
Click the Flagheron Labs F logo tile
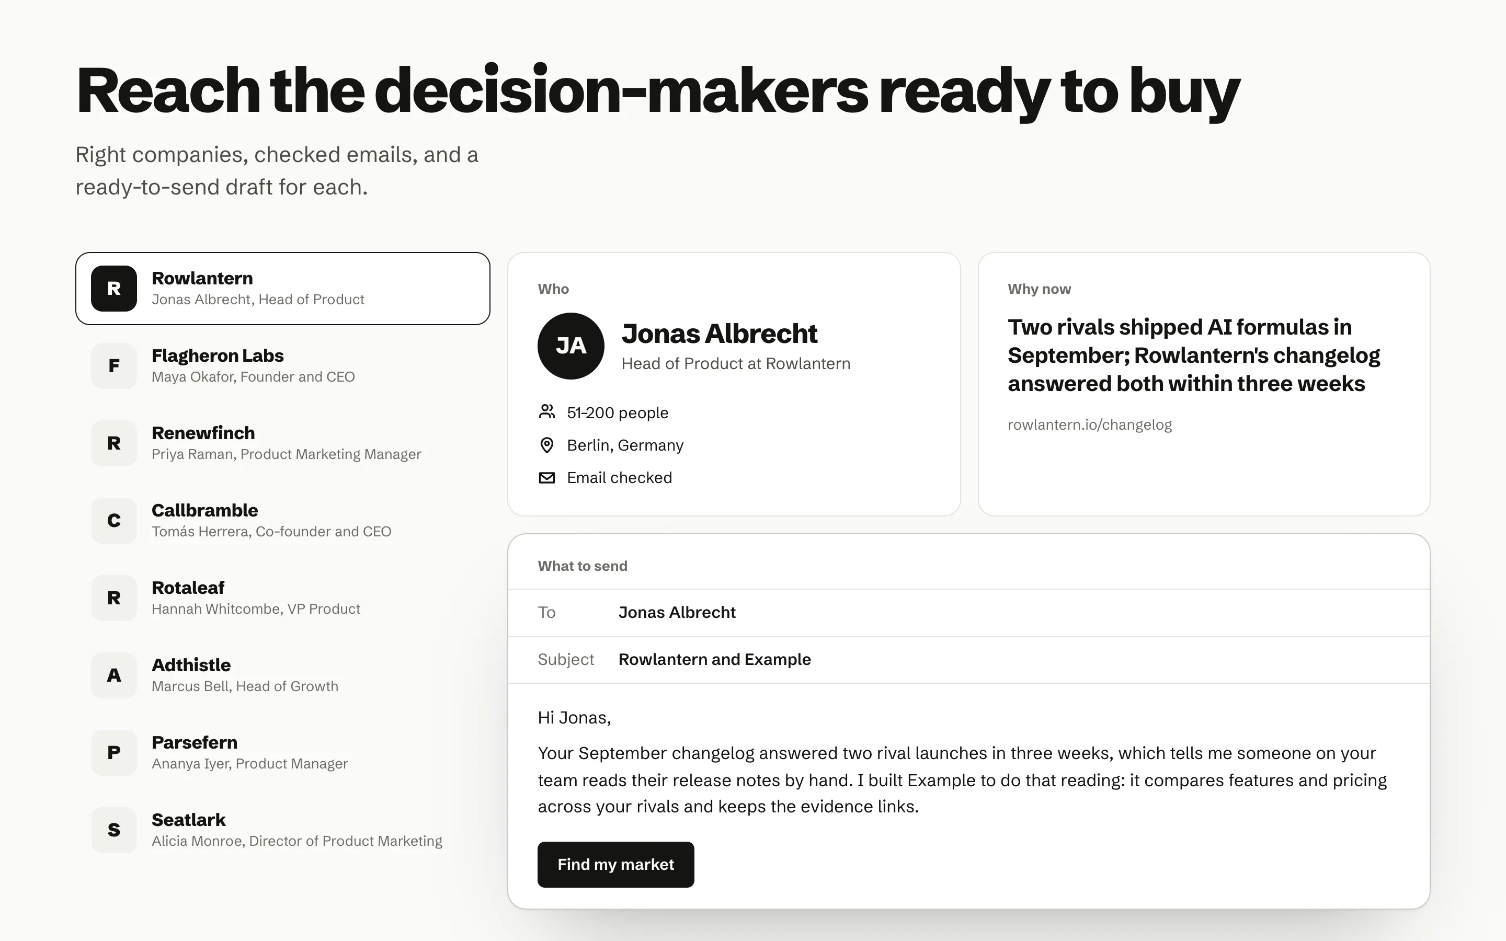(x=114, y=366)
